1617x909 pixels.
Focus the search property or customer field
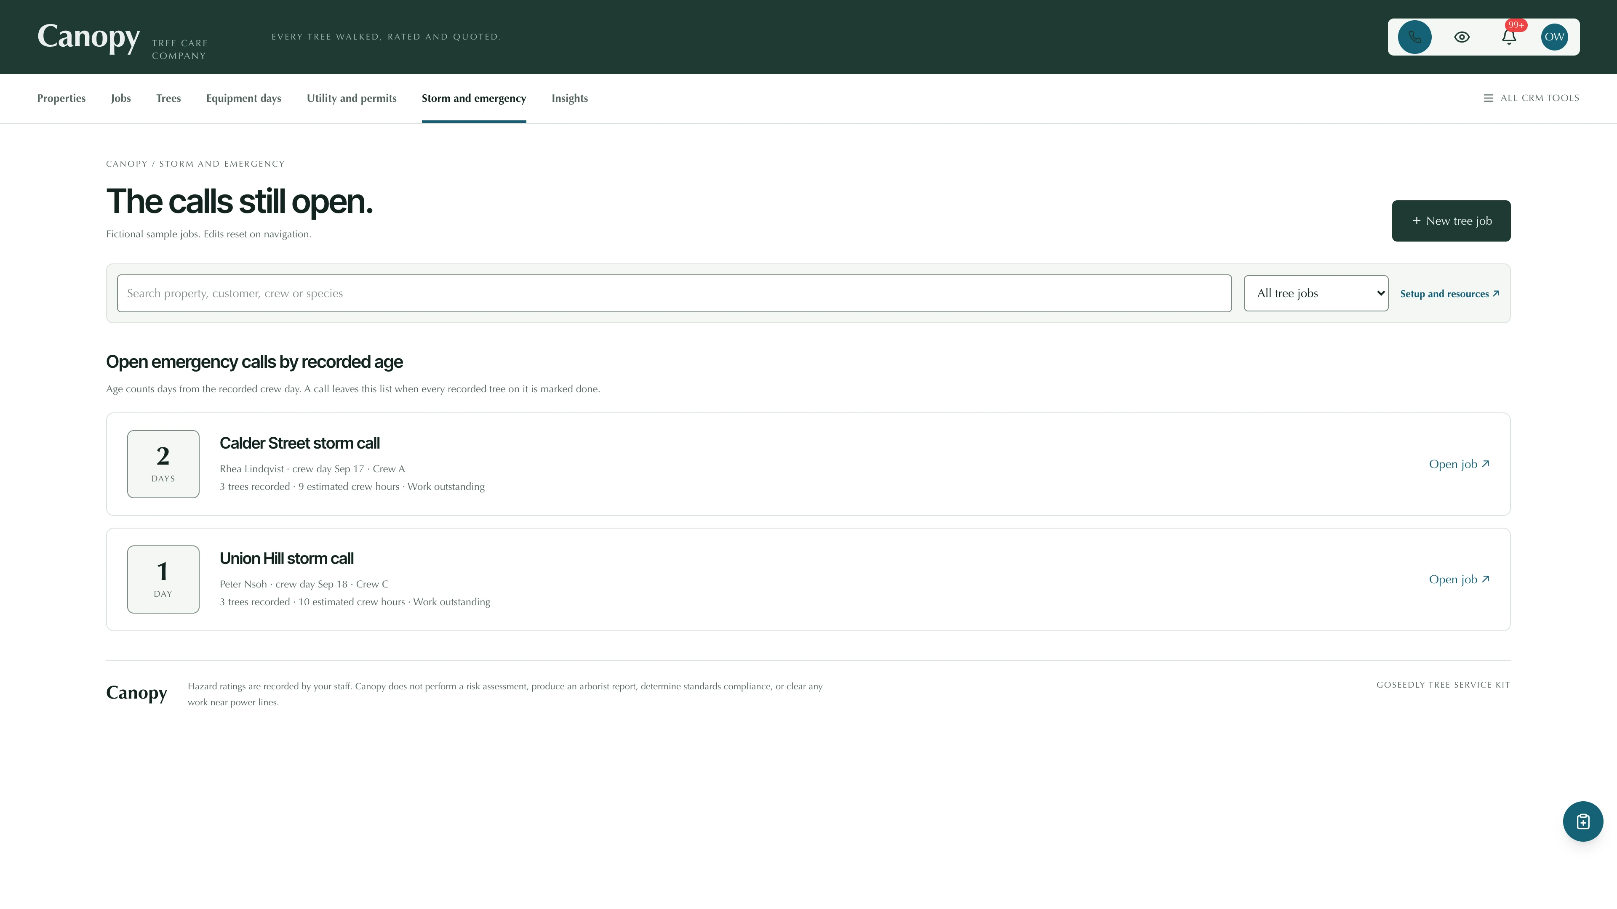pyautogui.click(x=674, y=293)
